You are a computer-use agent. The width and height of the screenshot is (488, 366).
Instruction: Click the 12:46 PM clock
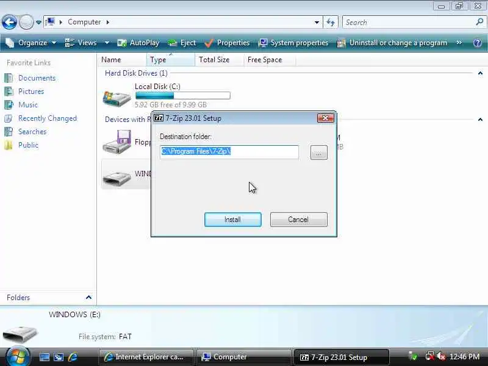[464, 357]
